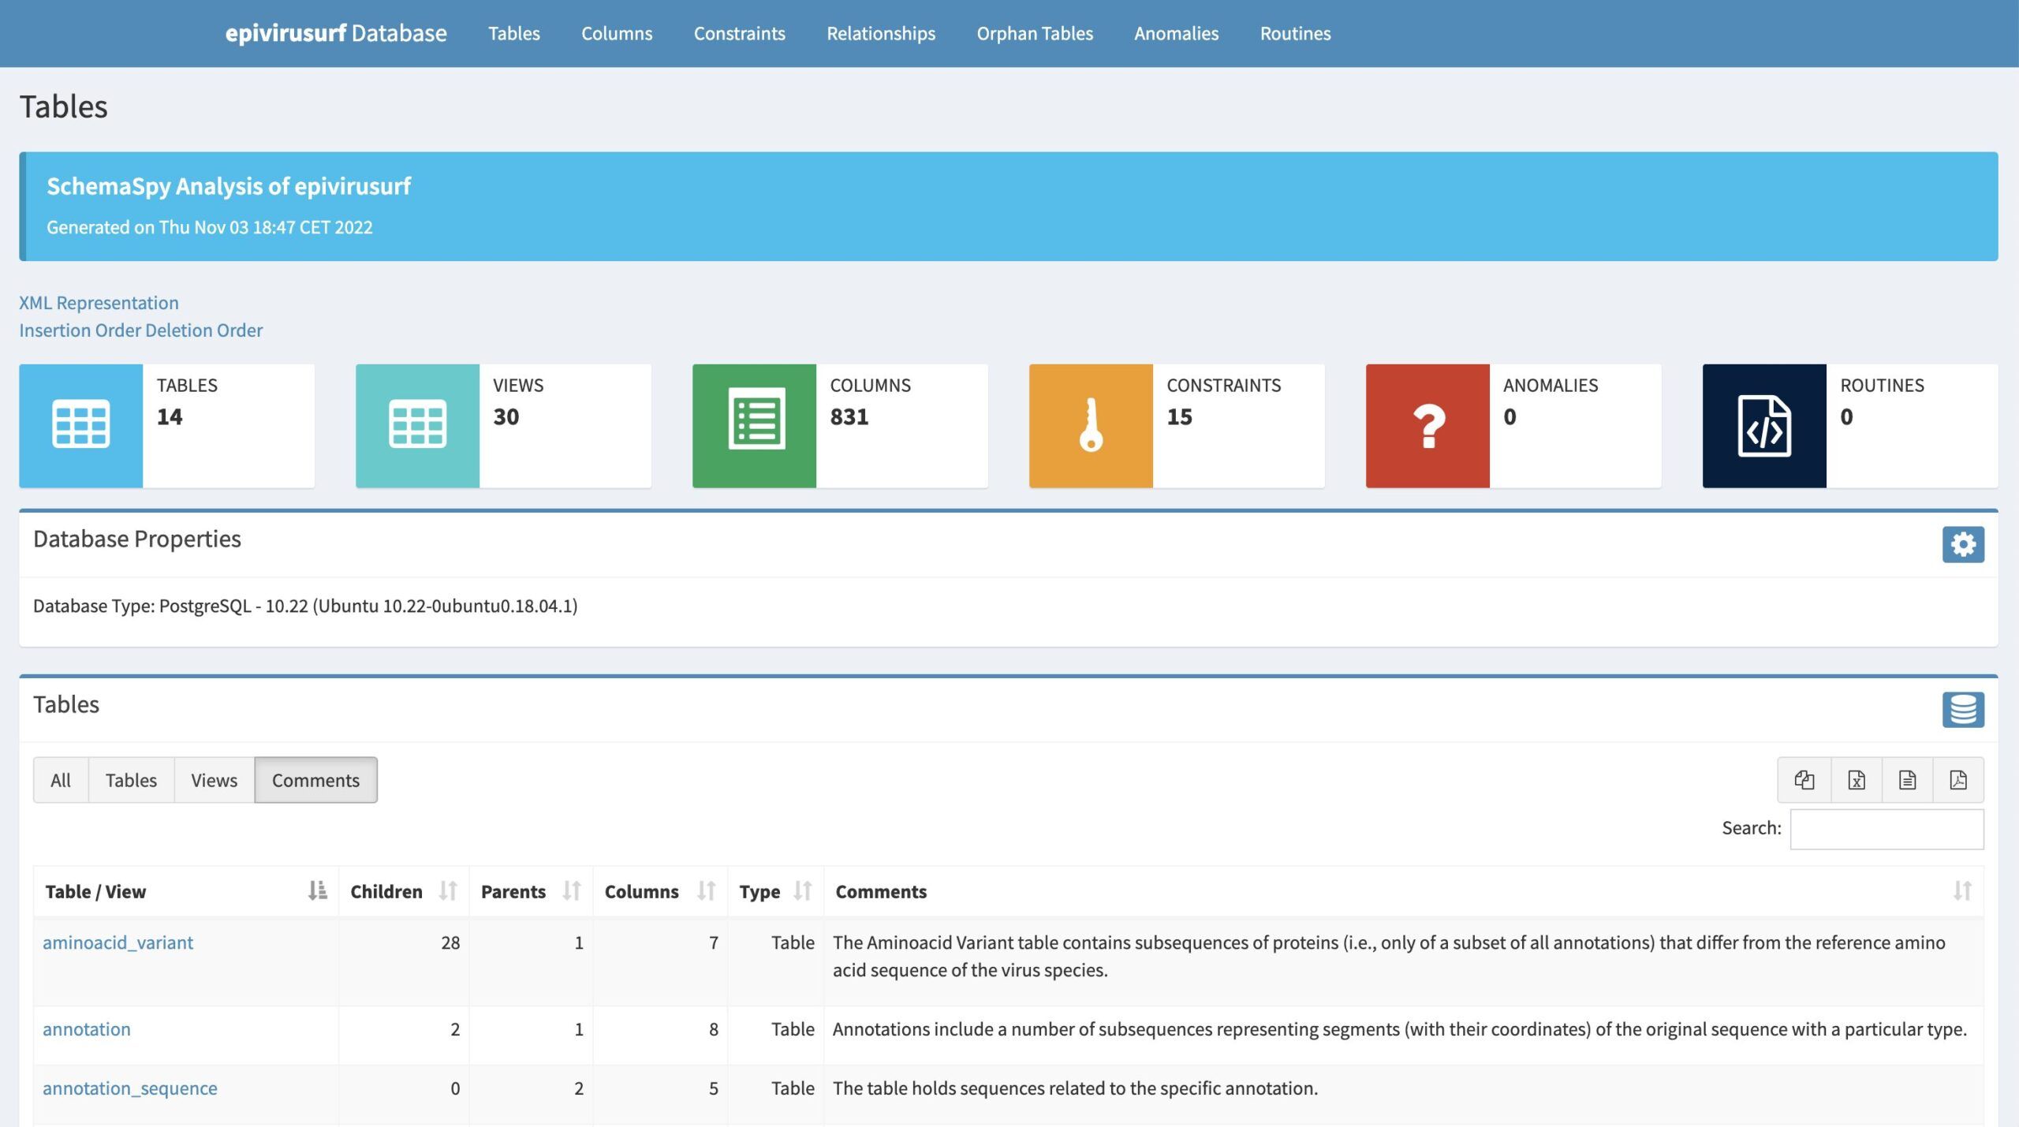Export the table as PDF
2019x1127 pixels.
(x=1958, y=780)
